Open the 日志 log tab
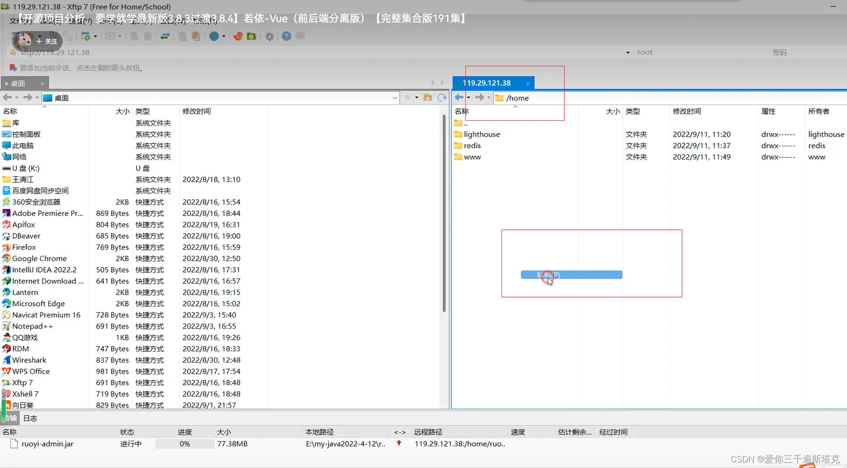Viewport: 847px width, 468px height. coord(30,418)
